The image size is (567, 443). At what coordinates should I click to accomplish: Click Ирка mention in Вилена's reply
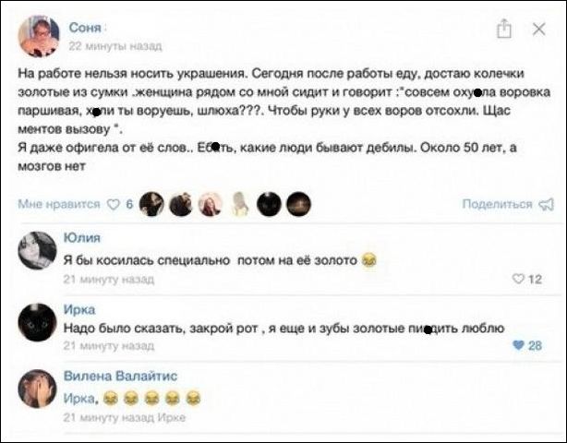point(79,398)
